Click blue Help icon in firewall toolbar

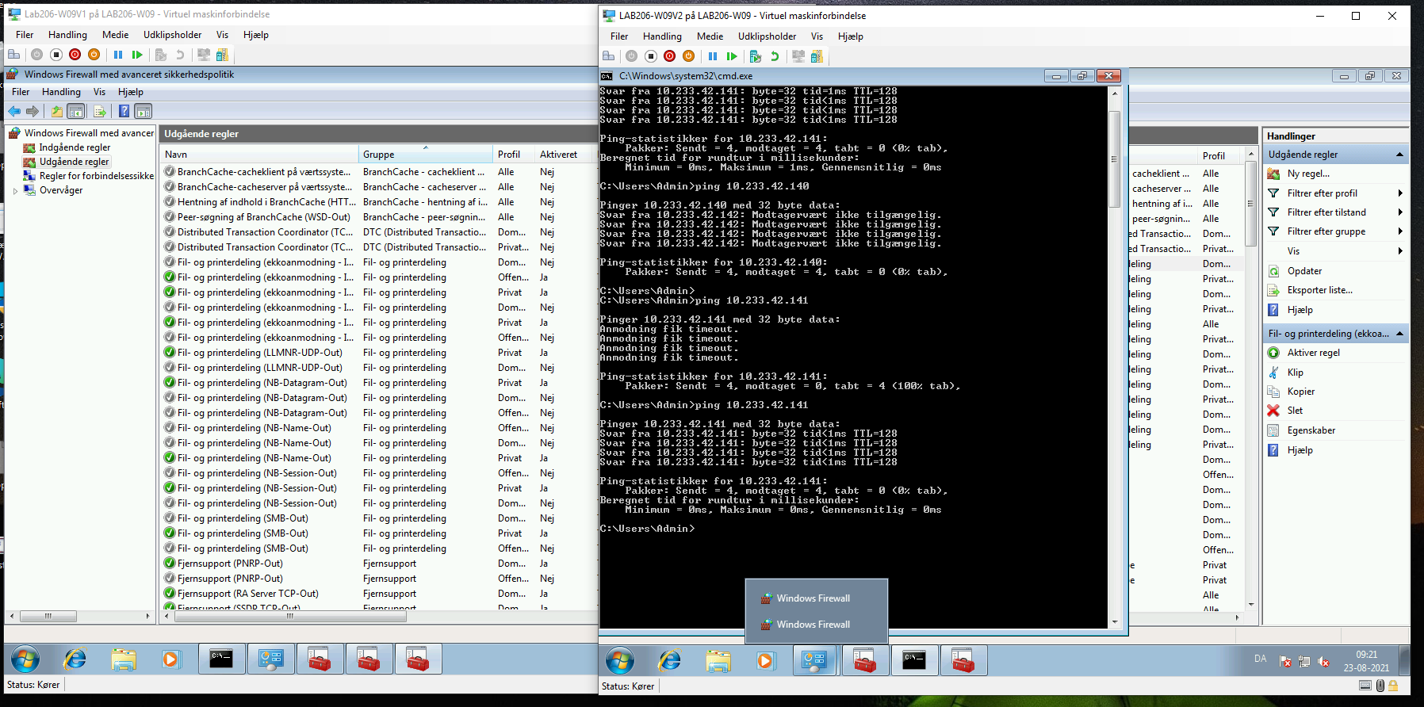pyautogui.click(x=124, y=111)
